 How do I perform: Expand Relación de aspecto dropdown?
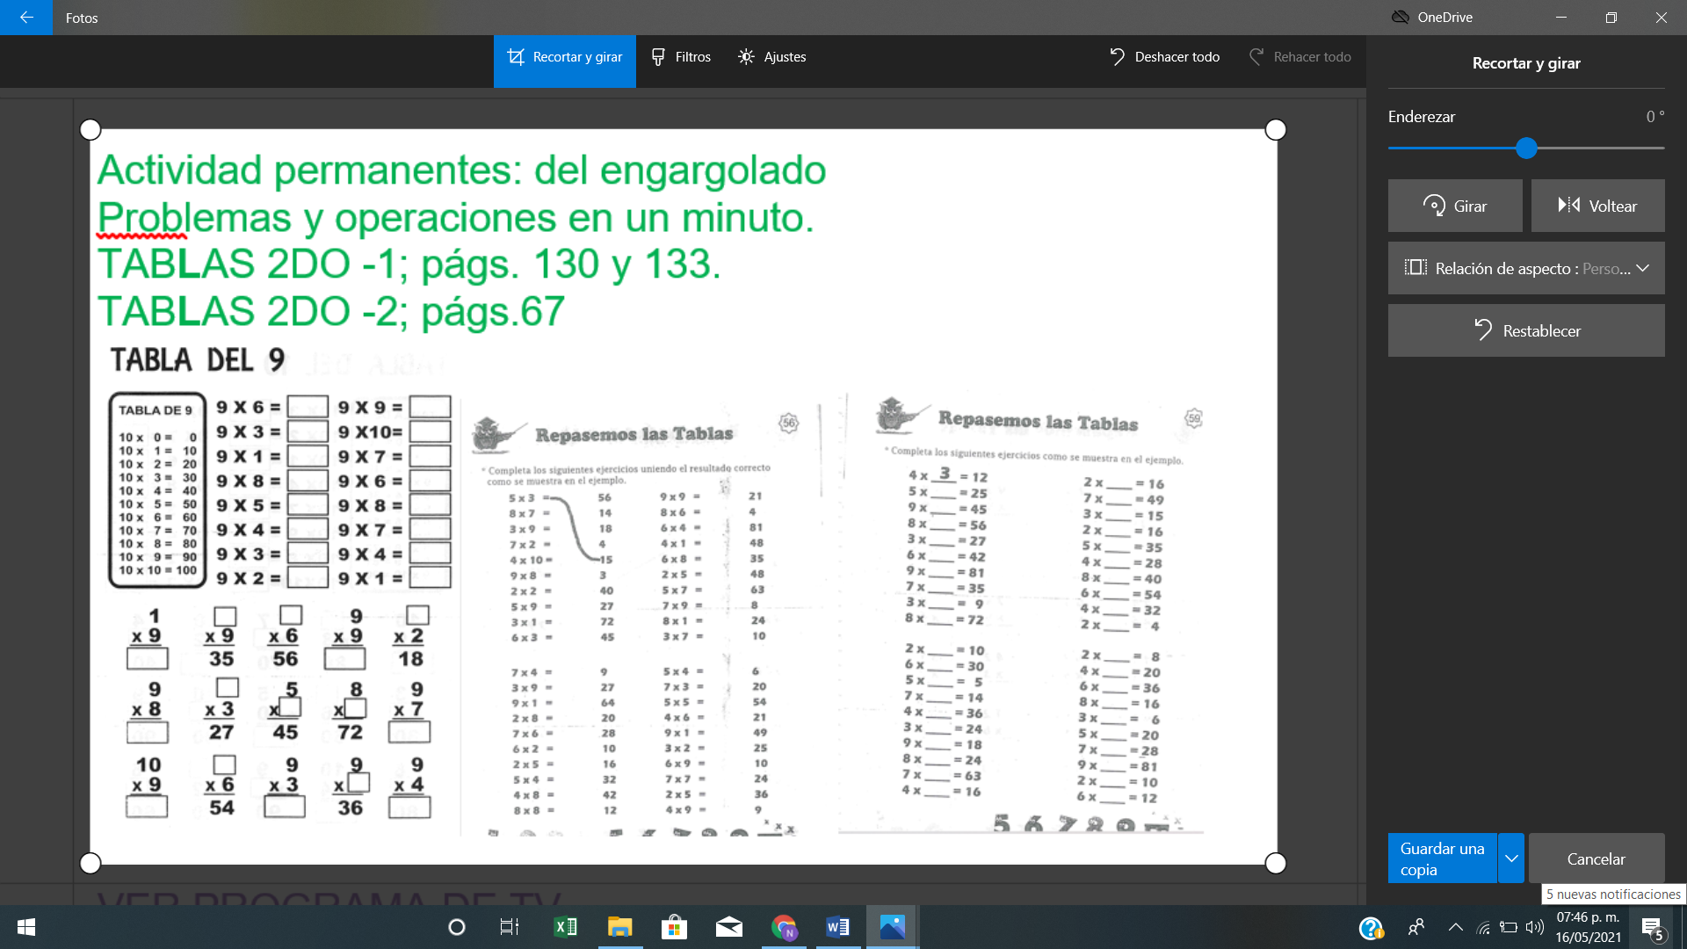click(x=1526, y=269)
